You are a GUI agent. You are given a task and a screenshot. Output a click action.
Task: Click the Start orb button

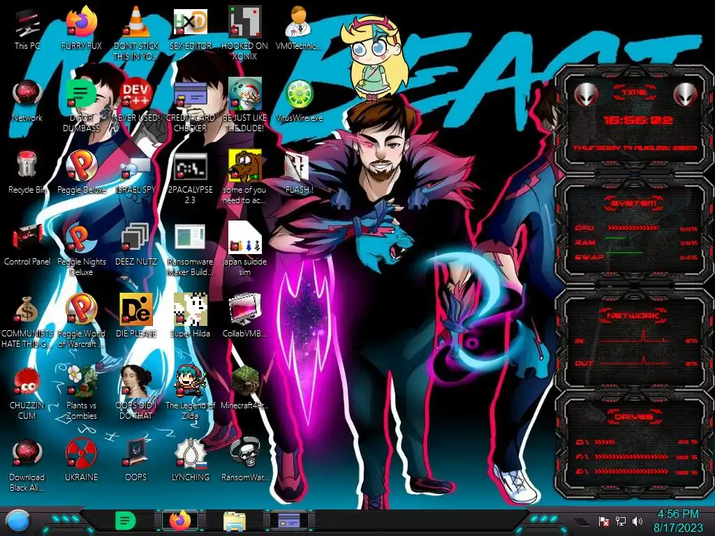tap(18, 521)
